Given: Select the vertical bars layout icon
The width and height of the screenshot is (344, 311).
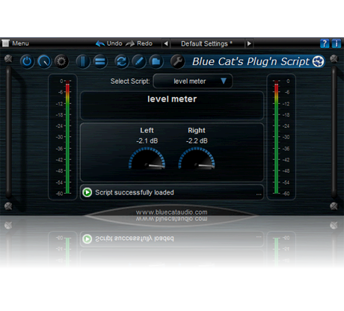Looking at the screenshot, I should pos(83,61).
